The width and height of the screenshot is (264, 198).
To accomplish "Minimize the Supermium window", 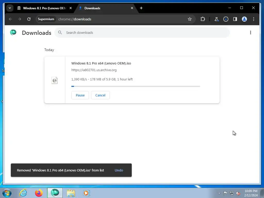I will click(x=230, y=8).
